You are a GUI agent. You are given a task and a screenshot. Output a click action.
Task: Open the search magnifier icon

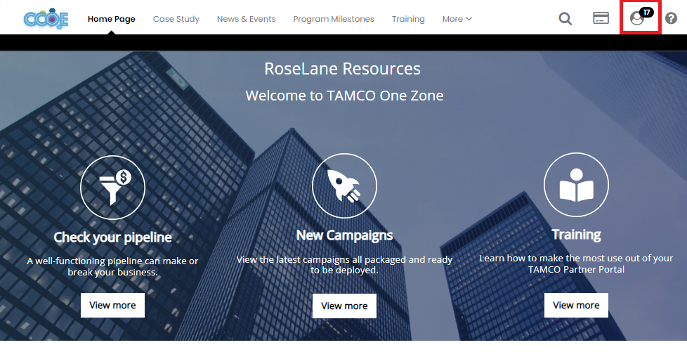(x=565, y=19)
